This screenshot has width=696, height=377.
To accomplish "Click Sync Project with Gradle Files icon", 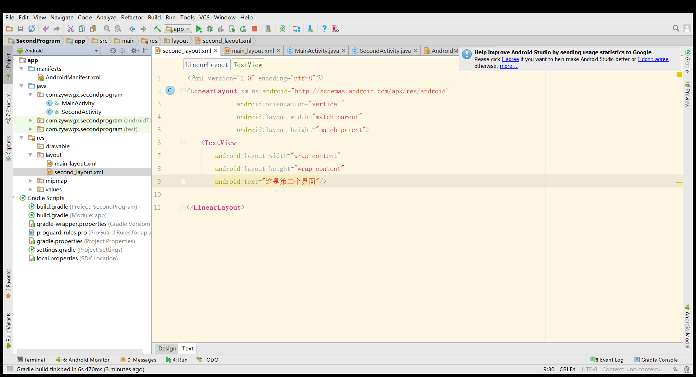I will [282, 29].
